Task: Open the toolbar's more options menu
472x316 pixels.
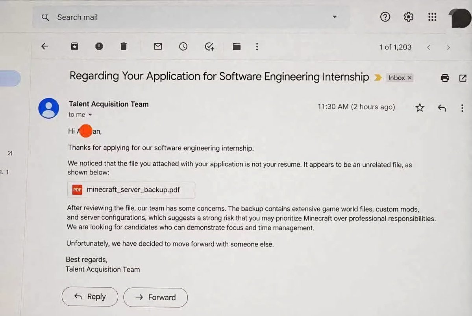Action: pyautogui.click(x=257, y=47)
